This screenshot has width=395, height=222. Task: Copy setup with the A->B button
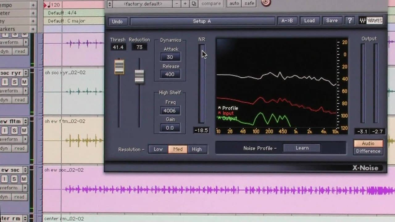[287, 21]
